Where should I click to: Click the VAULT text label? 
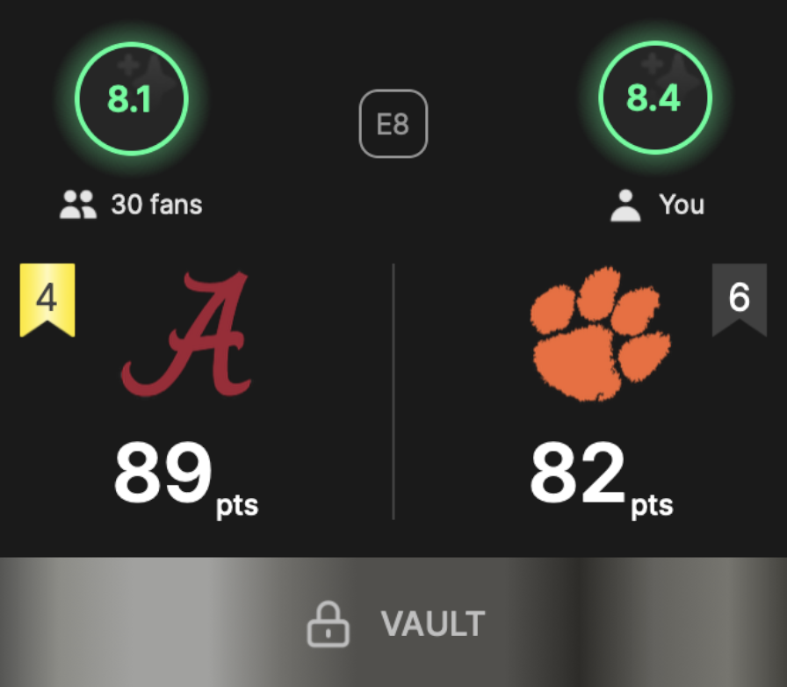433,625
